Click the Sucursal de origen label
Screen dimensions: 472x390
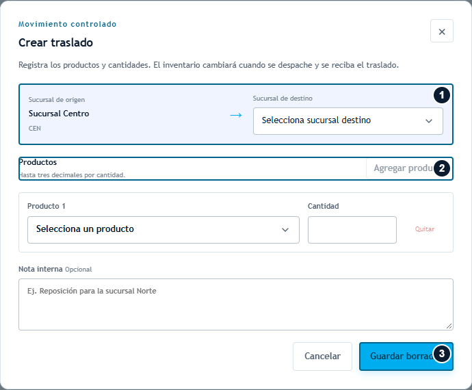[57, 100]
